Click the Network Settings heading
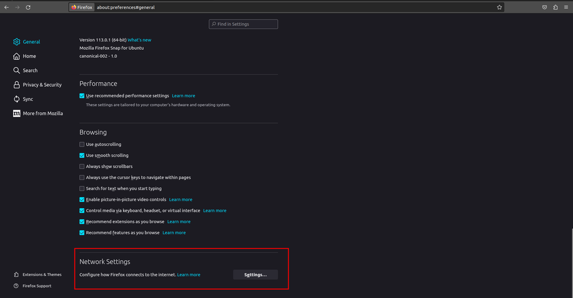Screen dimensions: 573x298 (x=105, y=262)
